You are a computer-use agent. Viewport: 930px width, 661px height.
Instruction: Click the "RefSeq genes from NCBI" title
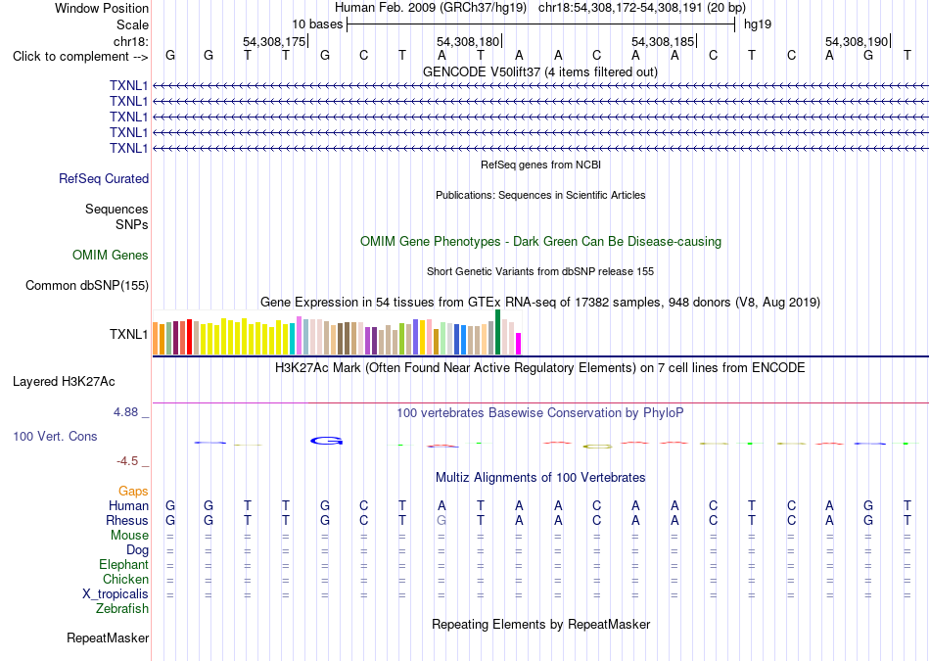pos(541,165)
